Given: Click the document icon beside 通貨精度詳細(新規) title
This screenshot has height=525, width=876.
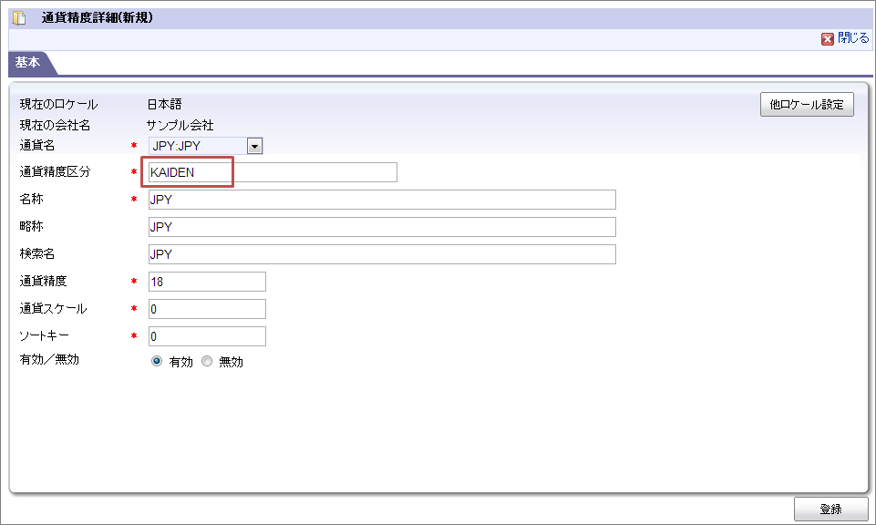Looking at the screenshot, I should tap(19, 18).
